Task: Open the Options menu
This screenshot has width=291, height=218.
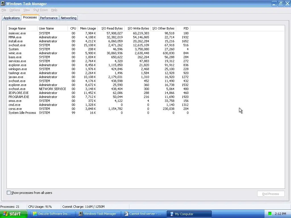Action: tap(15, 10)
